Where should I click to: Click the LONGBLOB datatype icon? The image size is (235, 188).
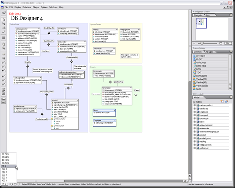coord(195,76)
